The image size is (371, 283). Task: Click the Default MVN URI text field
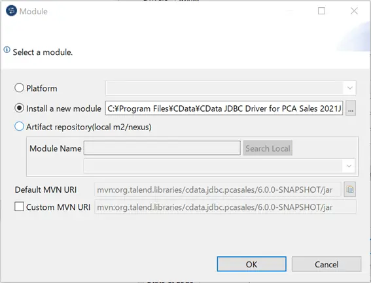218,190
